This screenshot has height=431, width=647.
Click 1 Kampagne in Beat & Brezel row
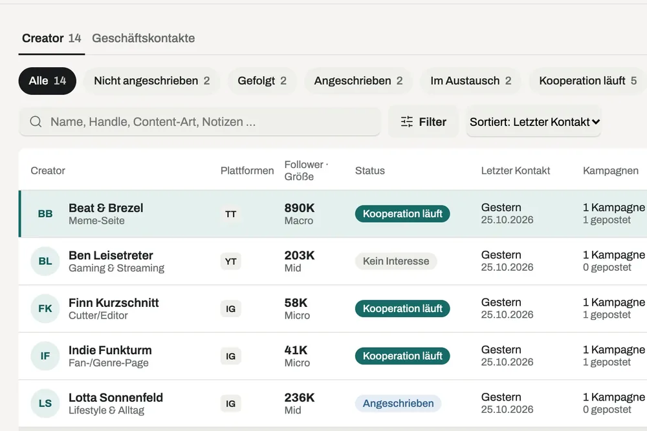pyautogui.click(x=613, y=207)
